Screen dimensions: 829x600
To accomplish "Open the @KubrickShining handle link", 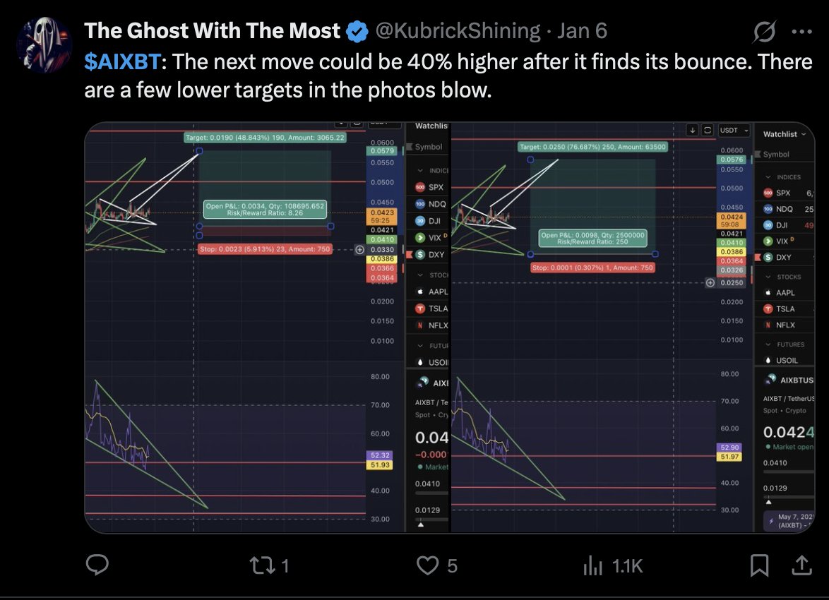I will click(x=457, y=31).
